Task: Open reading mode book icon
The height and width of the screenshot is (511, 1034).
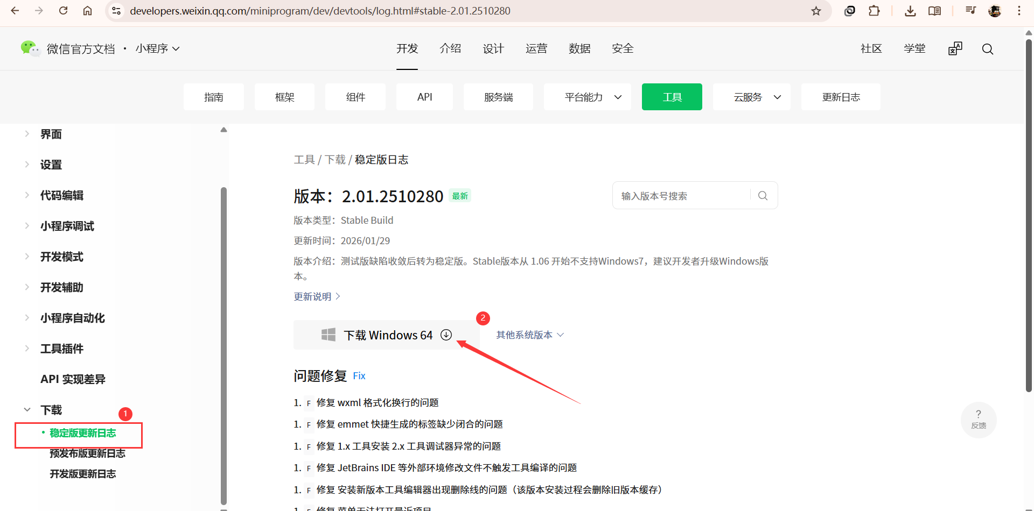Action: click(935, 11)
